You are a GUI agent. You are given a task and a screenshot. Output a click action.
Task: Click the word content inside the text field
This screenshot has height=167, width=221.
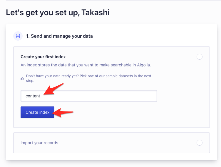(33, 96)
